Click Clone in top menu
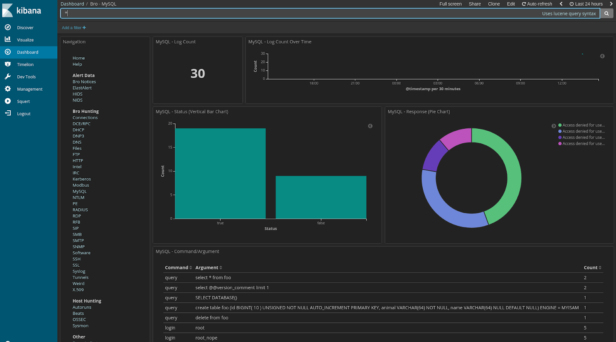The height and width of the screenshot is (342, 616). click(x=494, y=4)
